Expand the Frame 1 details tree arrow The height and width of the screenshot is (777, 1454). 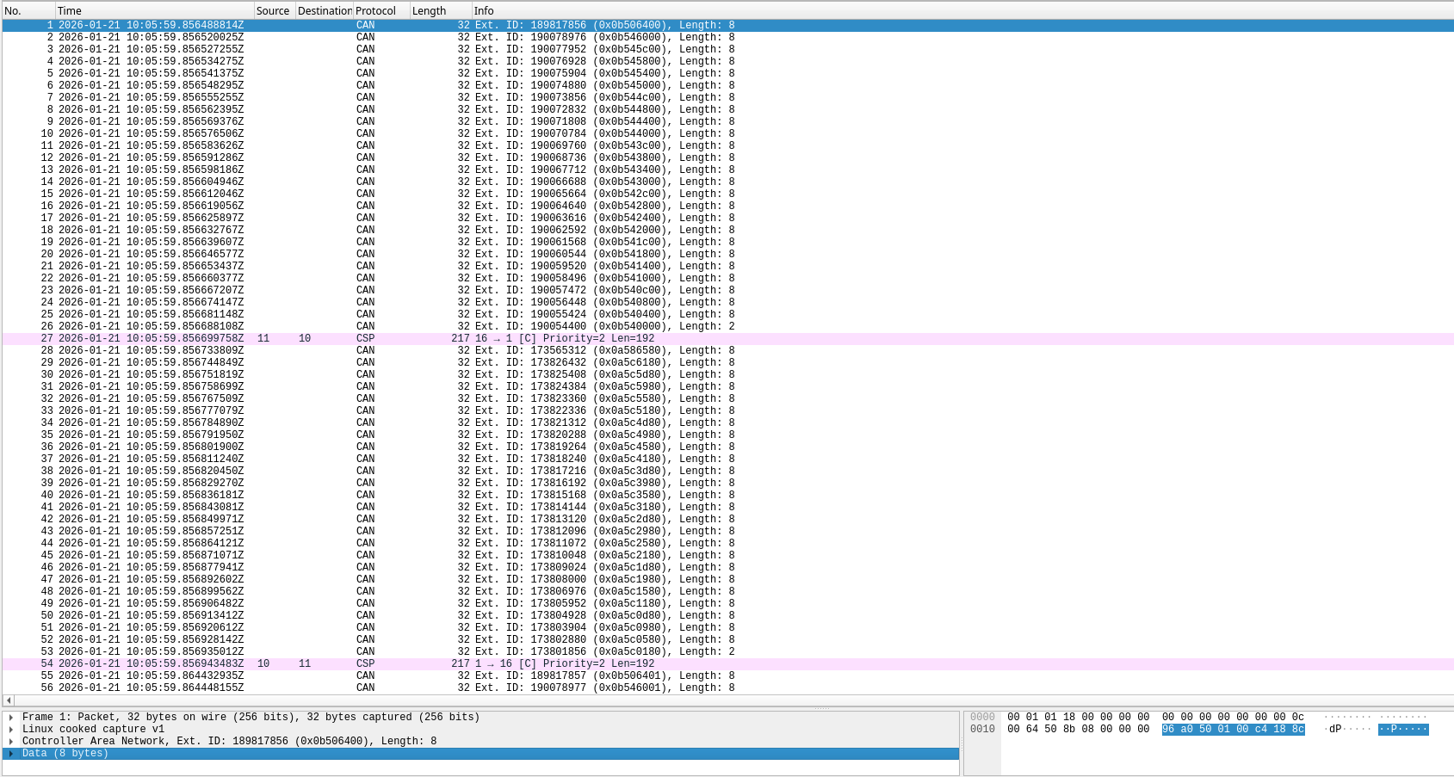pos(11,718)
